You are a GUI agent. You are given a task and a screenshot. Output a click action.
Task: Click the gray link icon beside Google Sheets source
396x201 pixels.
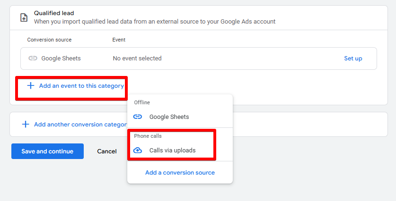(33, 58)
